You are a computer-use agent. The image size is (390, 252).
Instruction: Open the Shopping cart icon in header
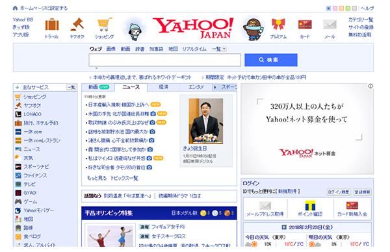(x=104, y=24)
